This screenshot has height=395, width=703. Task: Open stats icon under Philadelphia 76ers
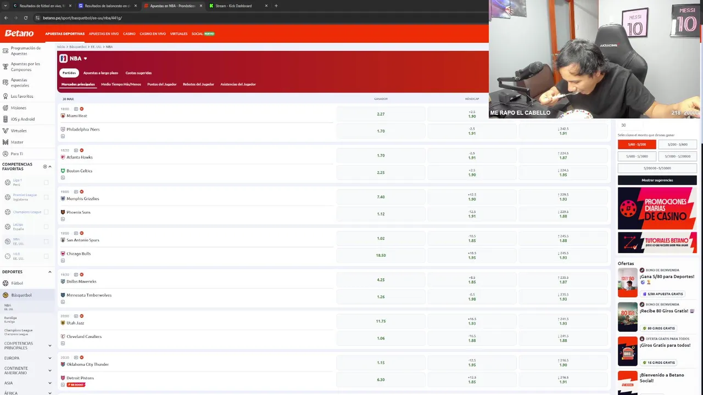63,136
